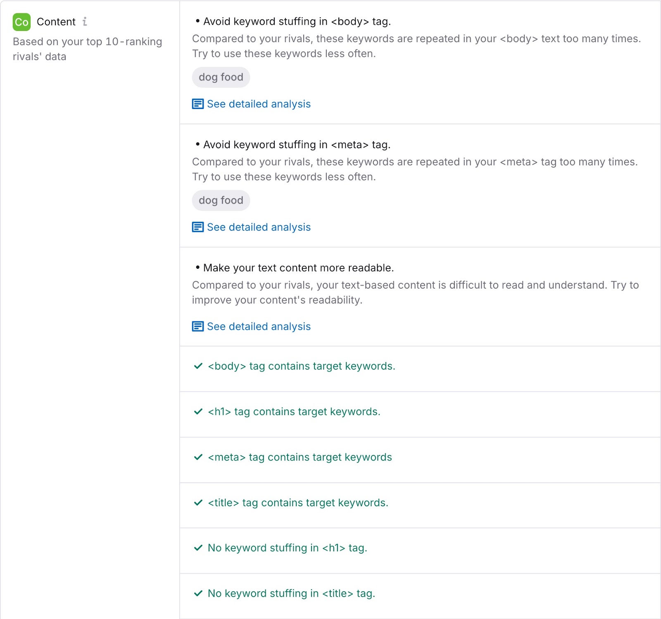Click the checkmark icon for h1 target keywords
The image size is (661, 619).
(197, 411)
